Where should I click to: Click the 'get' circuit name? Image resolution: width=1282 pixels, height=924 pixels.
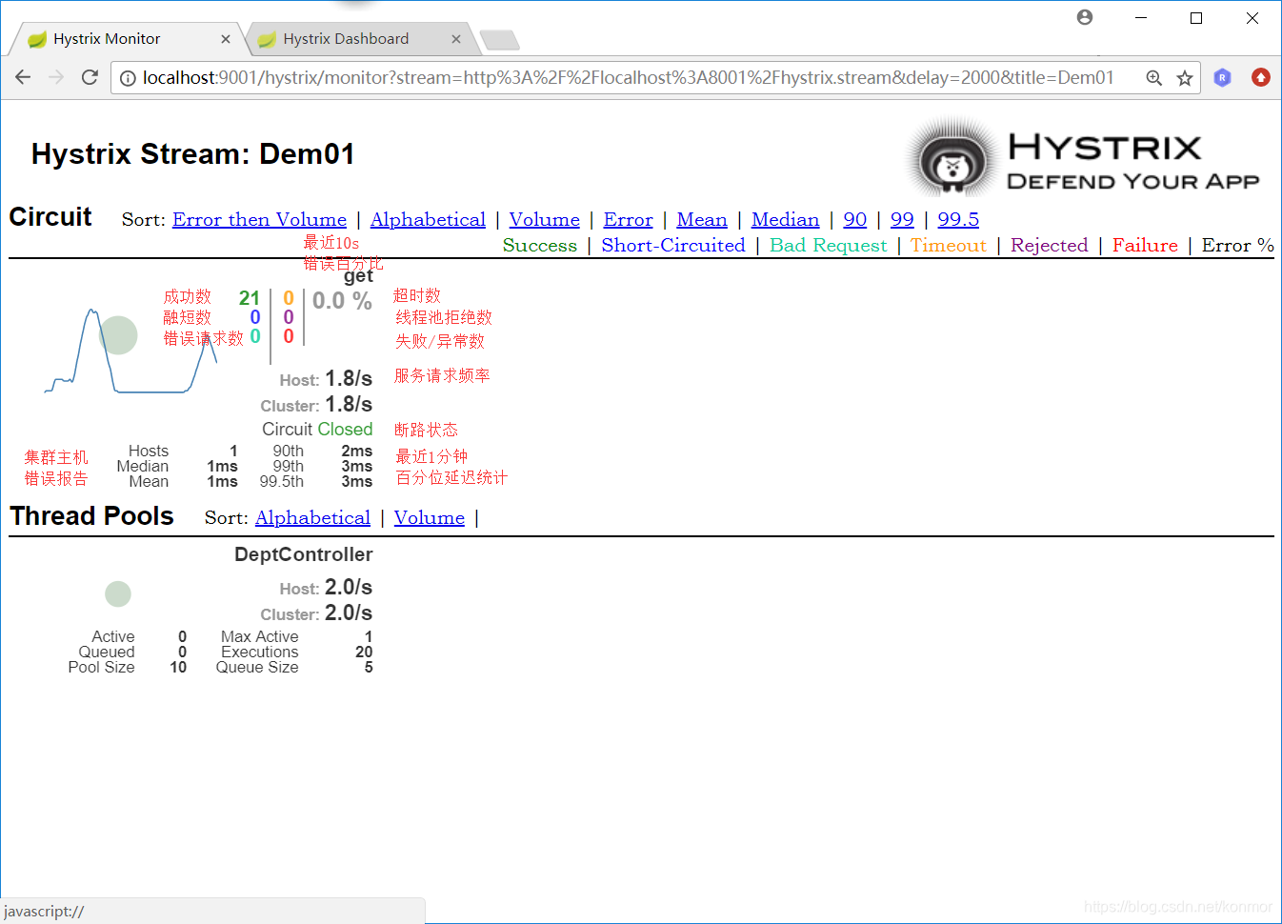[358, 276]
